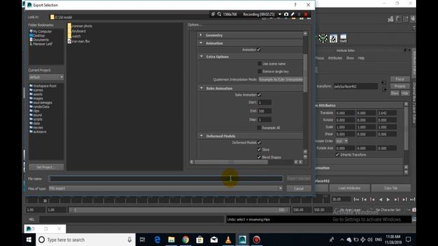
Task: Toggle the Skins checkbox
Action: pos(259,150)
